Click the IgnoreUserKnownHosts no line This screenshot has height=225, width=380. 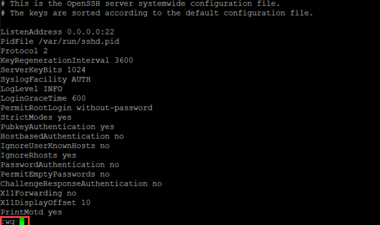pyautogui.click(x=55, y=146)
